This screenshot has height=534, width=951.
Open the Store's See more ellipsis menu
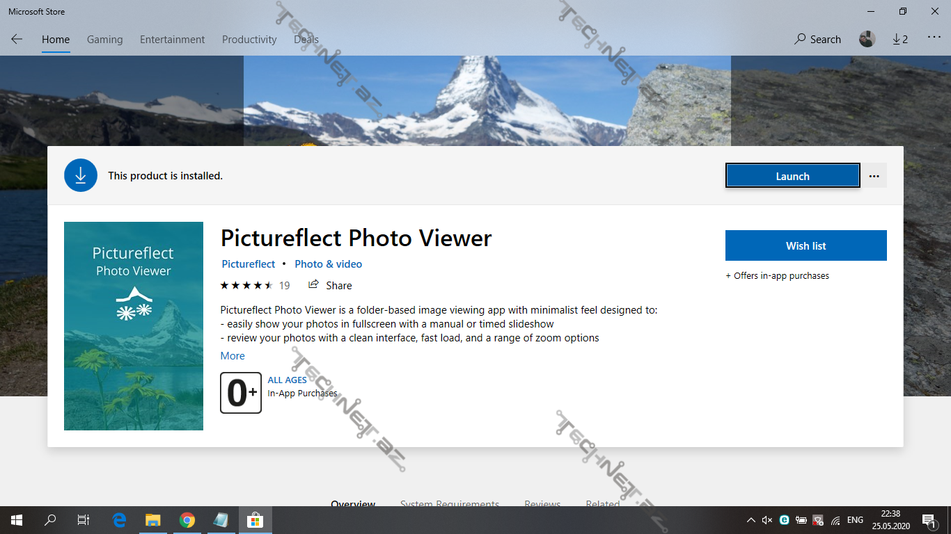(934, 38)
